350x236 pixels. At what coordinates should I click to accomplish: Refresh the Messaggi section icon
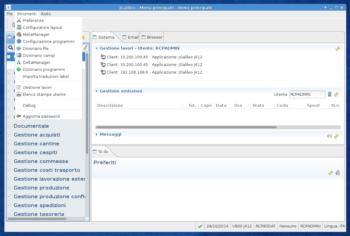(336, 136)
